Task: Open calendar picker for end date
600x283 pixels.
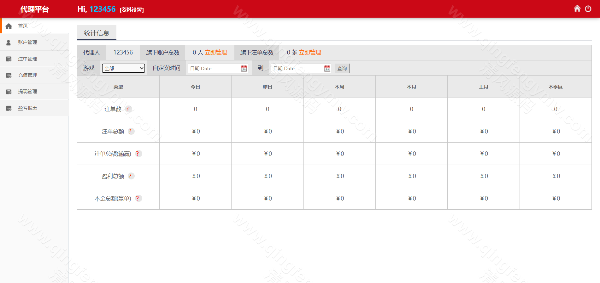Action: [x=327, y=68]
